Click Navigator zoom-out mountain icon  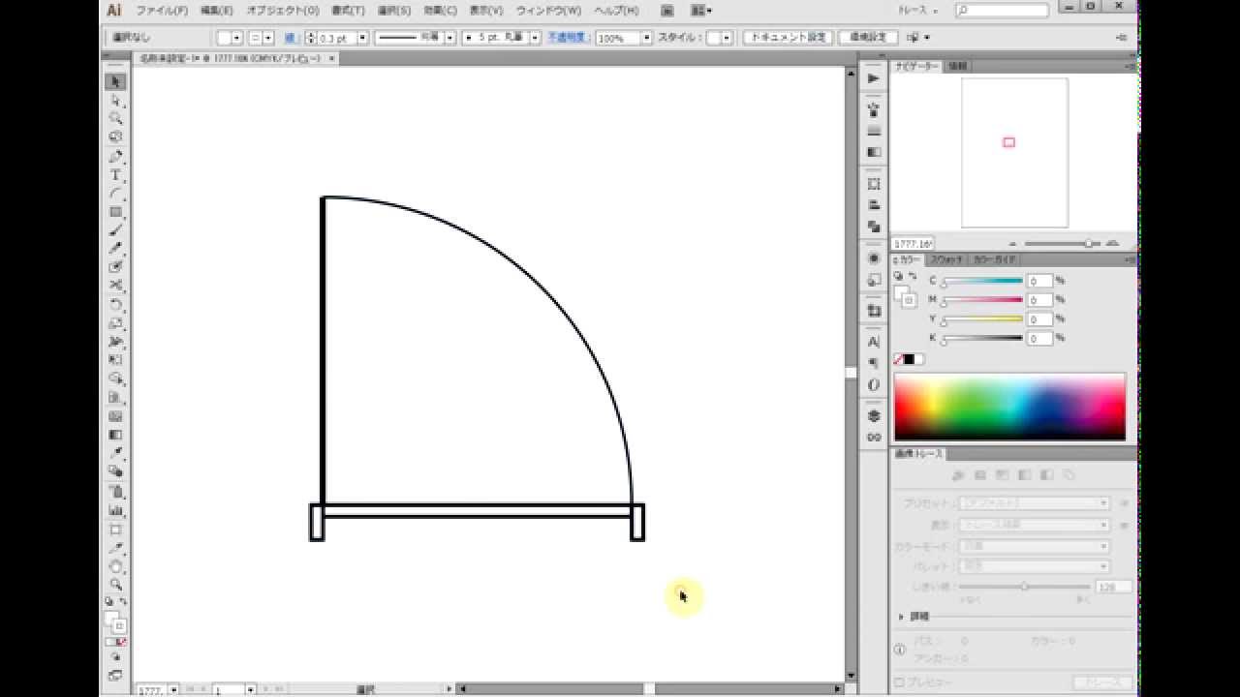(1013, 244)
